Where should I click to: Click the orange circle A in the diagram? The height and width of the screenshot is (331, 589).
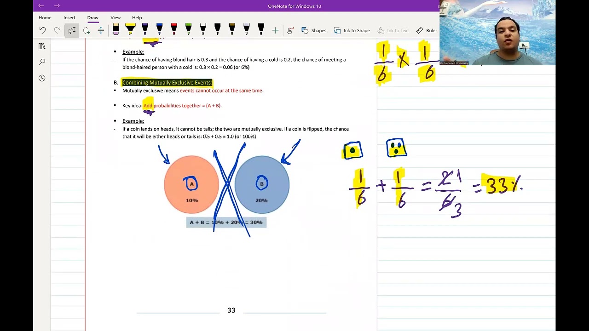(191, 184)
